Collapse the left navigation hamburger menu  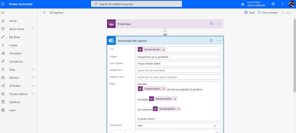coord(3,13)
